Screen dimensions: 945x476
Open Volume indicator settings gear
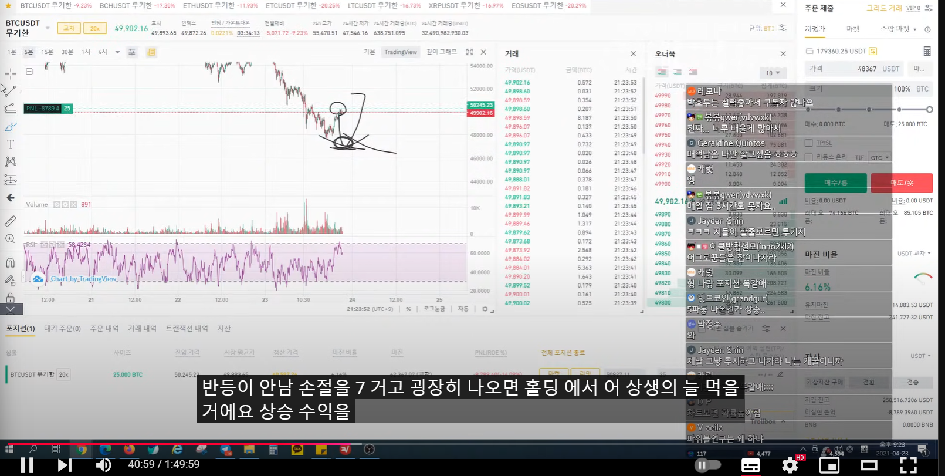coord(65,205)
